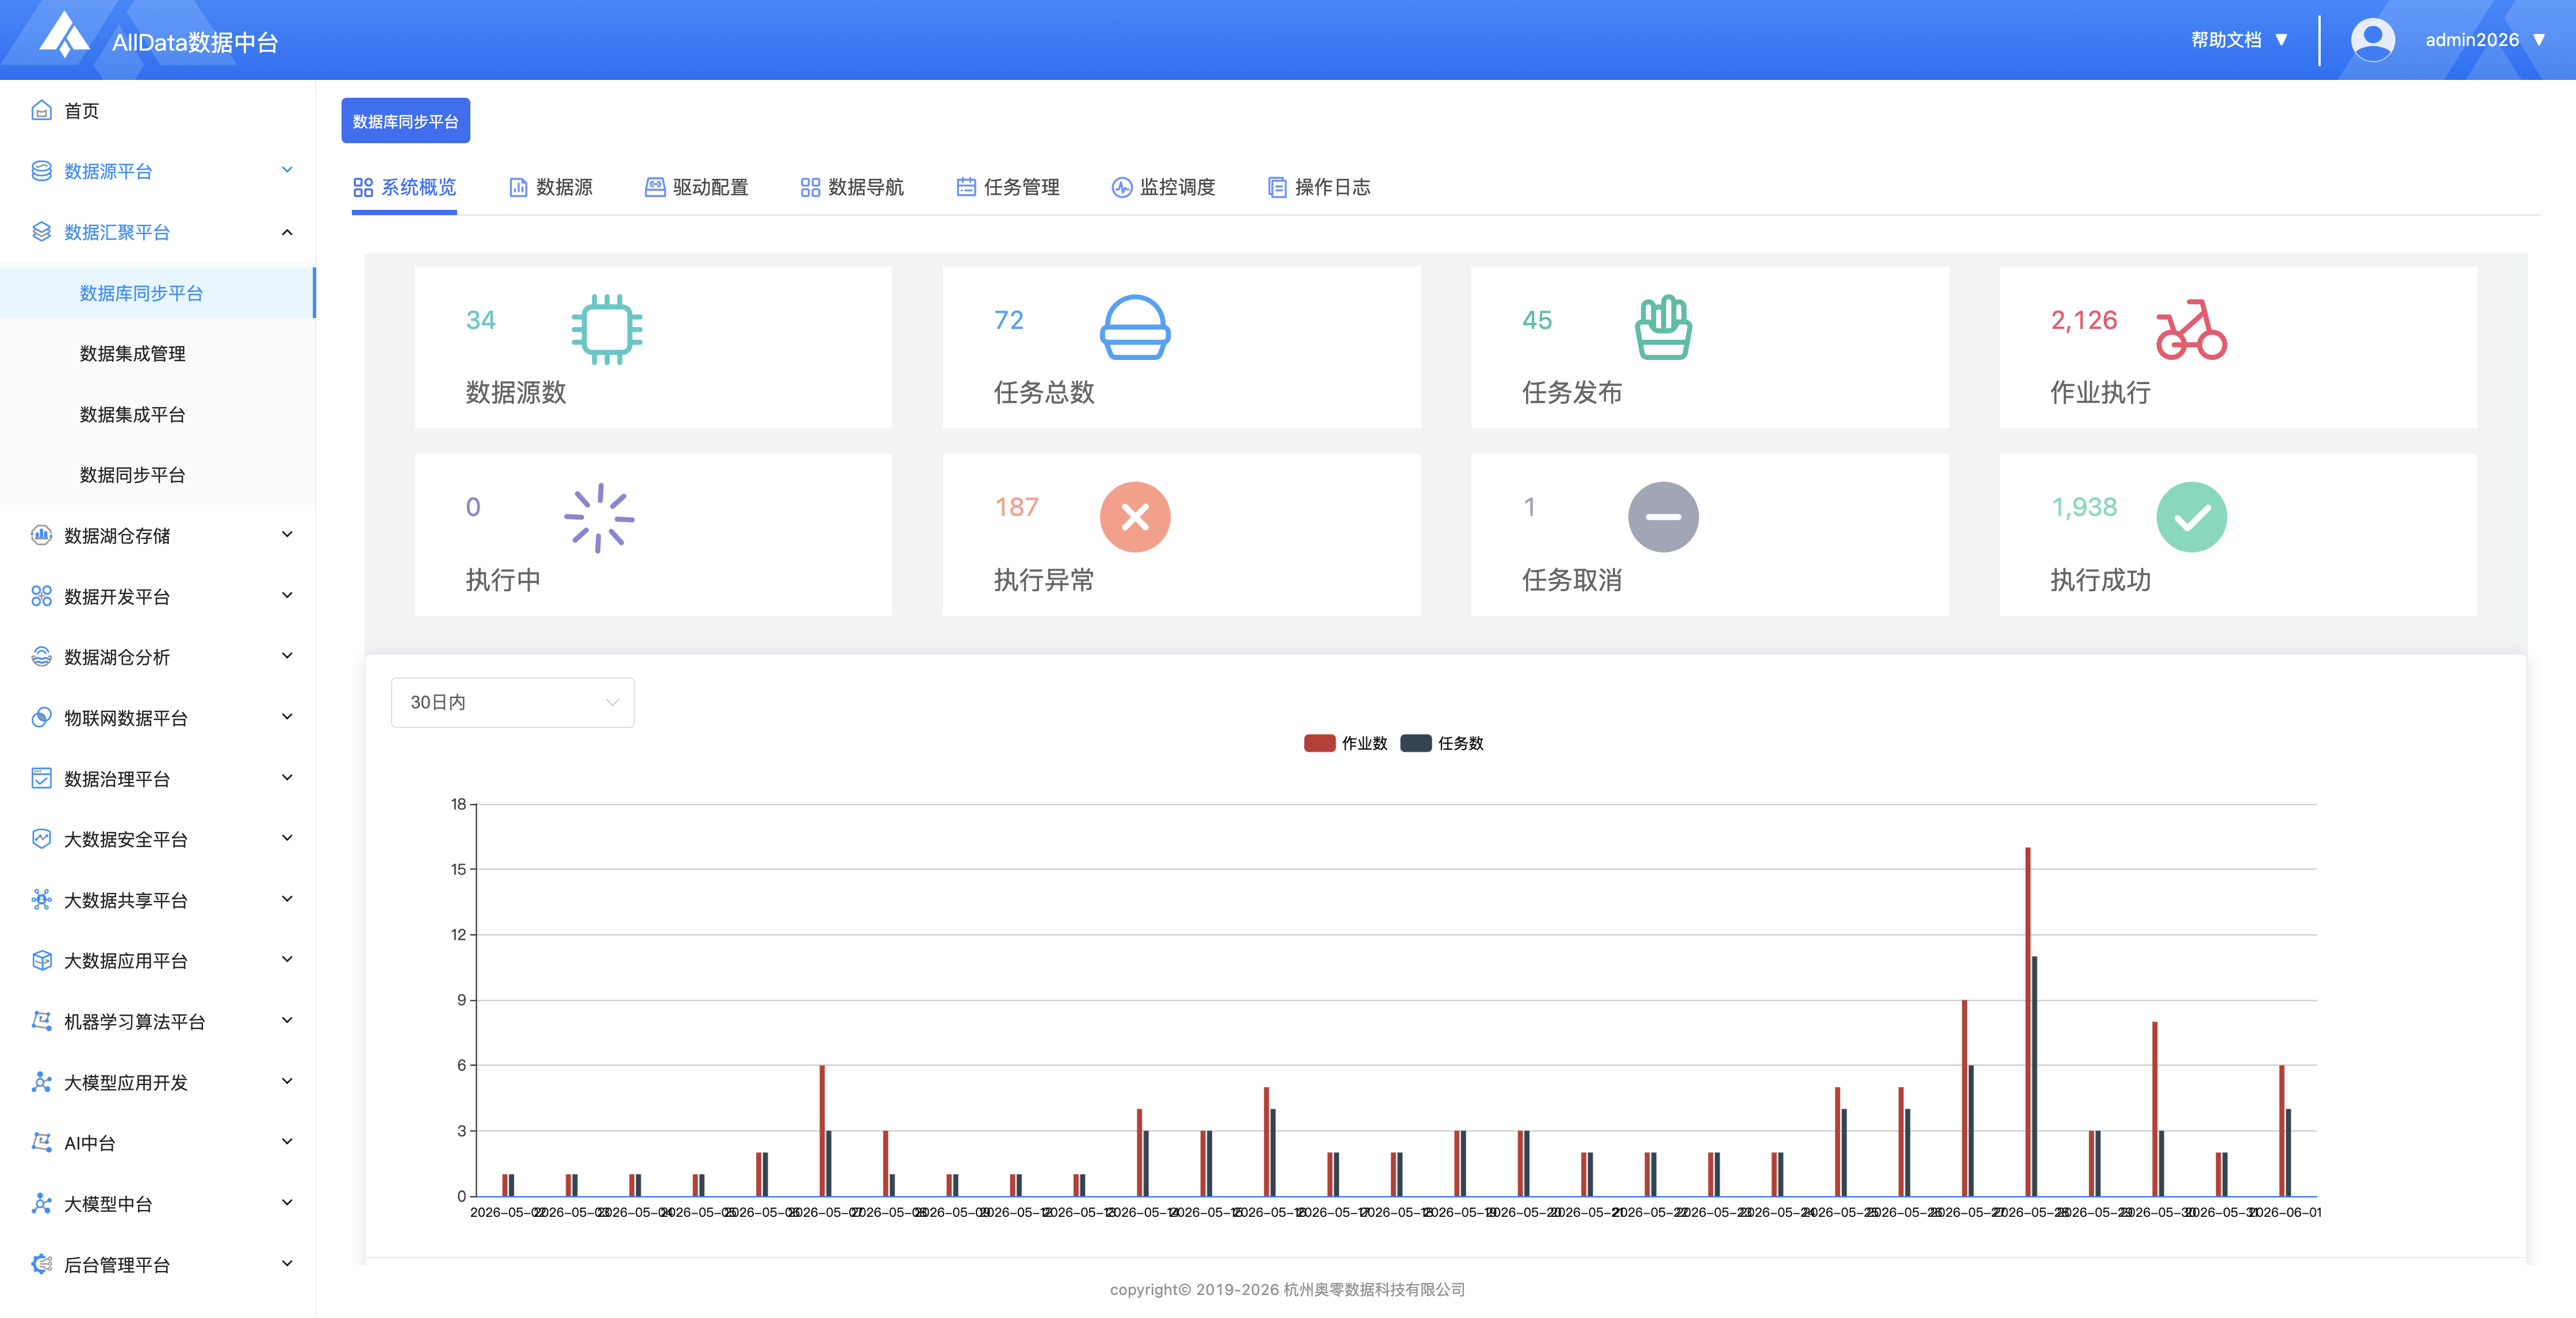Screen dimensions: 2576x1318
Task: Open the 30日内 time range dropdown
Action: 512,702
